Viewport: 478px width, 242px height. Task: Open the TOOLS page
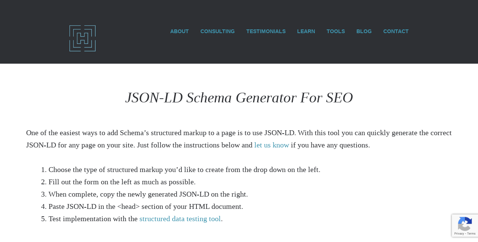pos(336,31)
